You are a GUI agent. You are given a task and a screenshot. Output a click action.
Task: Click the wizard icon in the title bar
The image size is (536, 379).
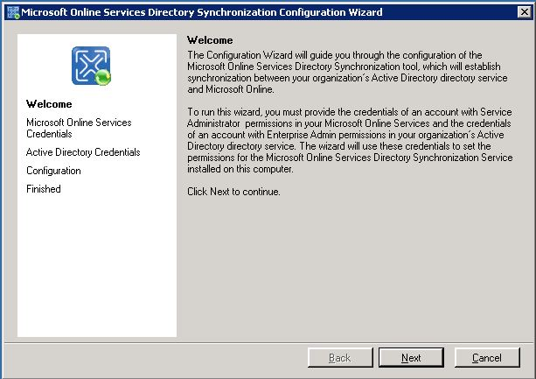pos(11,12)
